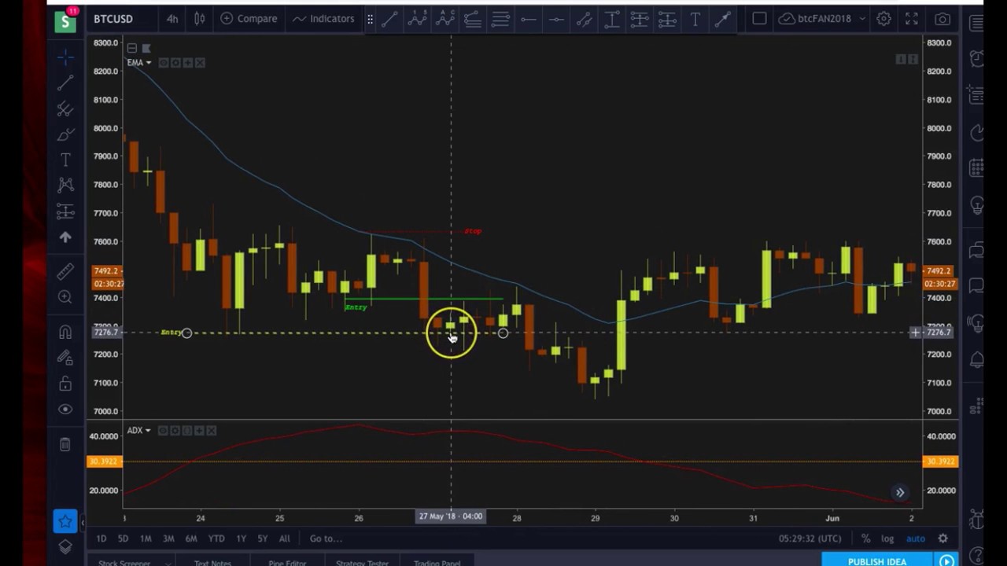The height and width of the screenshot is (566, 1007).
Task: Select the text tool in left sidebar
Action: 65,160
